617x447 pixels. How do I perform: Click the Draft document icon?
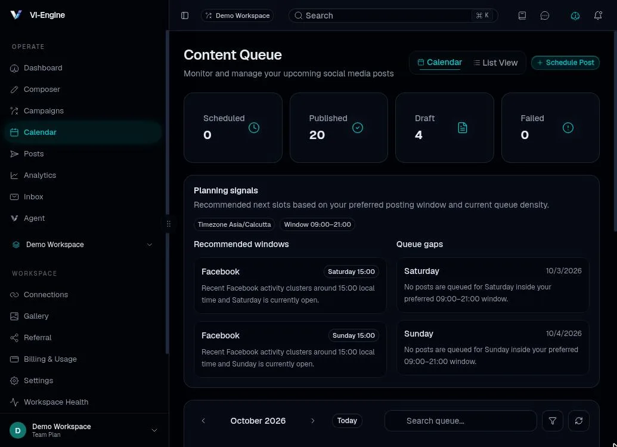pos(463,128)
